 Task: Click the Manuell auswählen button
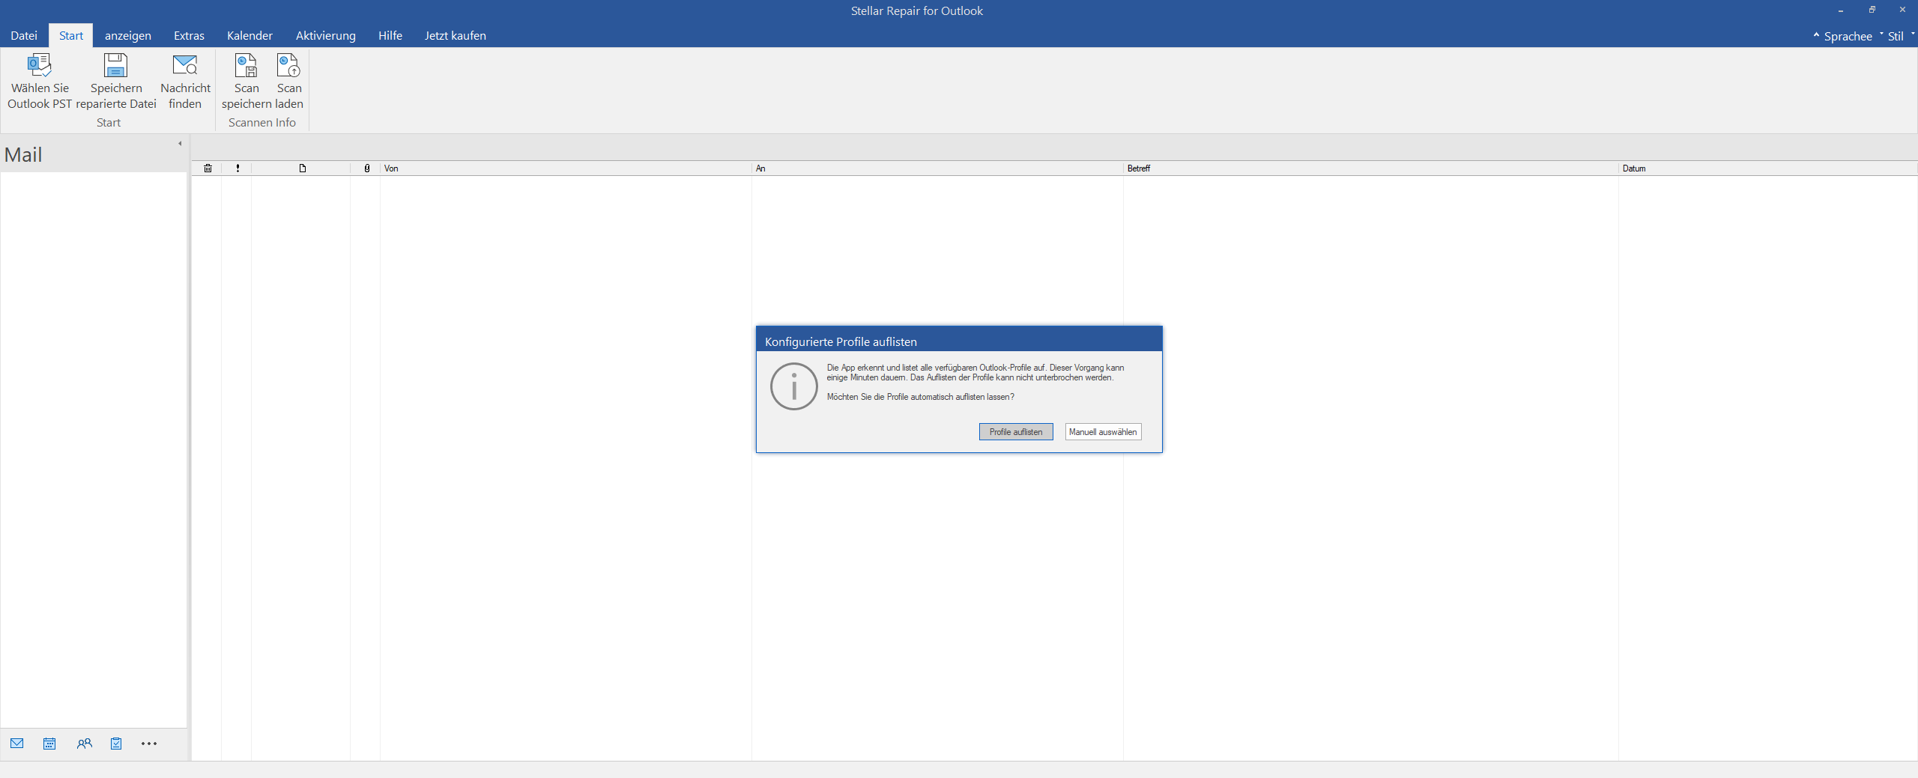click(x=1103, y=432)
